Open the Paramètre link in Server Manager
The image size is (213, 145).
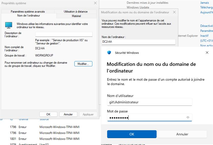[x=207, y=31]
